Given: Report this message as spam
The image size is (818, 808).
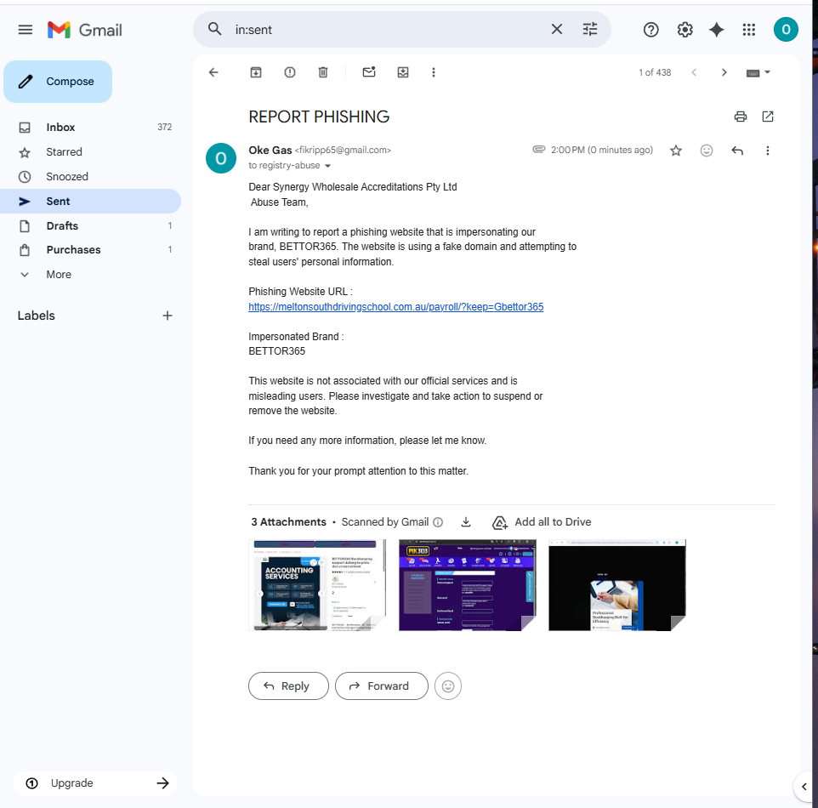Looking at the screenshot, I should coord(290,72).
